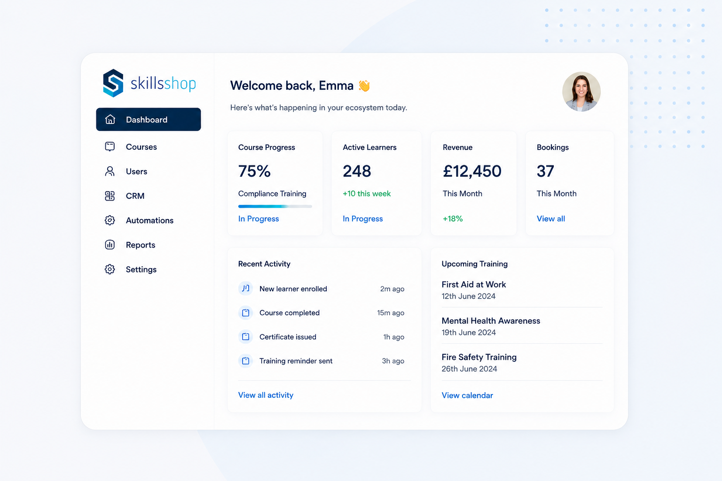Click the £12,450 revenue value
Image resolution: width=722 pixels, height=481 pixels.
click(472, 171)
